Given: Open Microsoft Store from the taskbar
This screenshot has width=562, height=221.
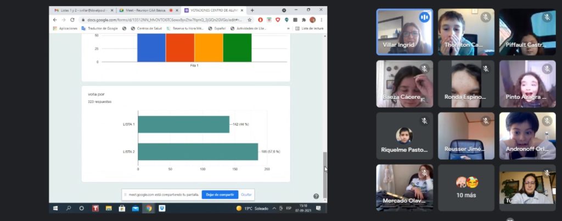Looking at the screenshot, I should [122, 208].
